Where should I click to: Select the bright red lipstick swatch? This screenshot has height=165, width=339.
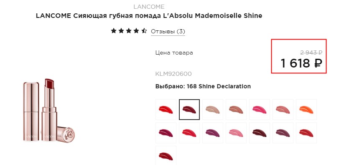pyautogui.click(x=166, y=110)
